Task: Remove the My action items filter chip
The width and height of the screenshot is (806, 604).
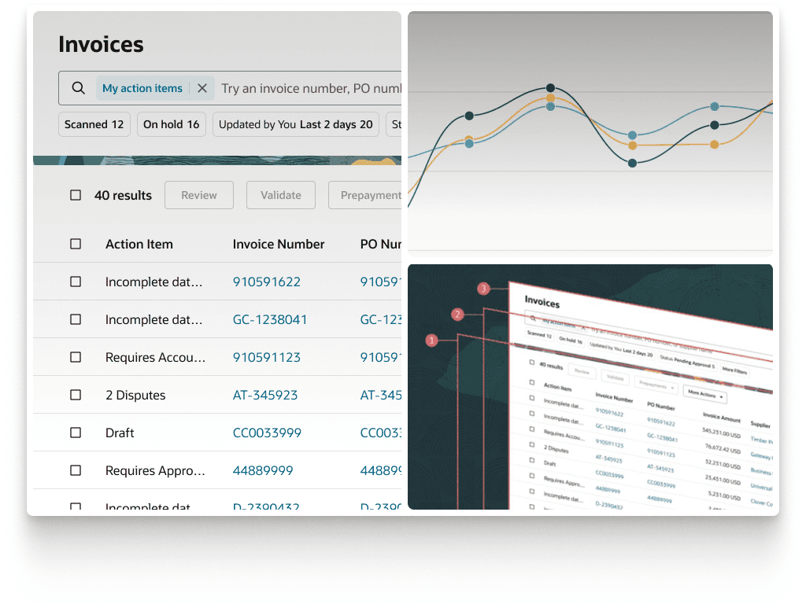Action: (202, 88)
